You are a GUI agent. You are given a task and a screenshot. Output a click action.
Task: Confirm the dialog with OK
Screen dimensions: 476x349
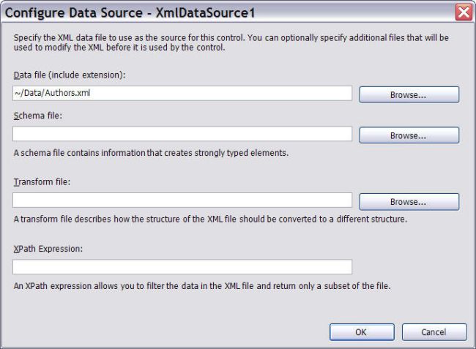pyautogui.click(x=360, y=331)
